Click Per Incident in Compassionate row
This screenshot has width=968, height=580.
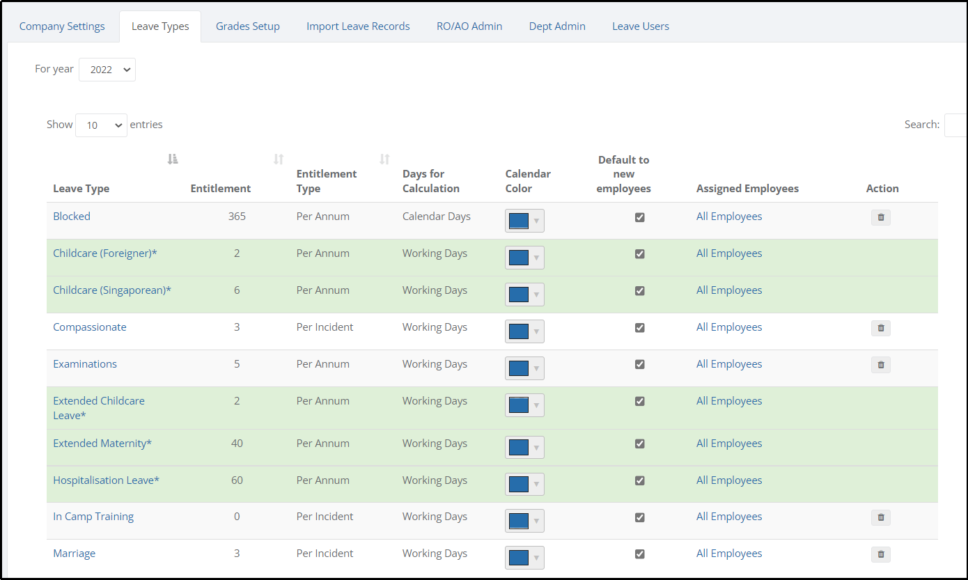(x=325, y=327)
